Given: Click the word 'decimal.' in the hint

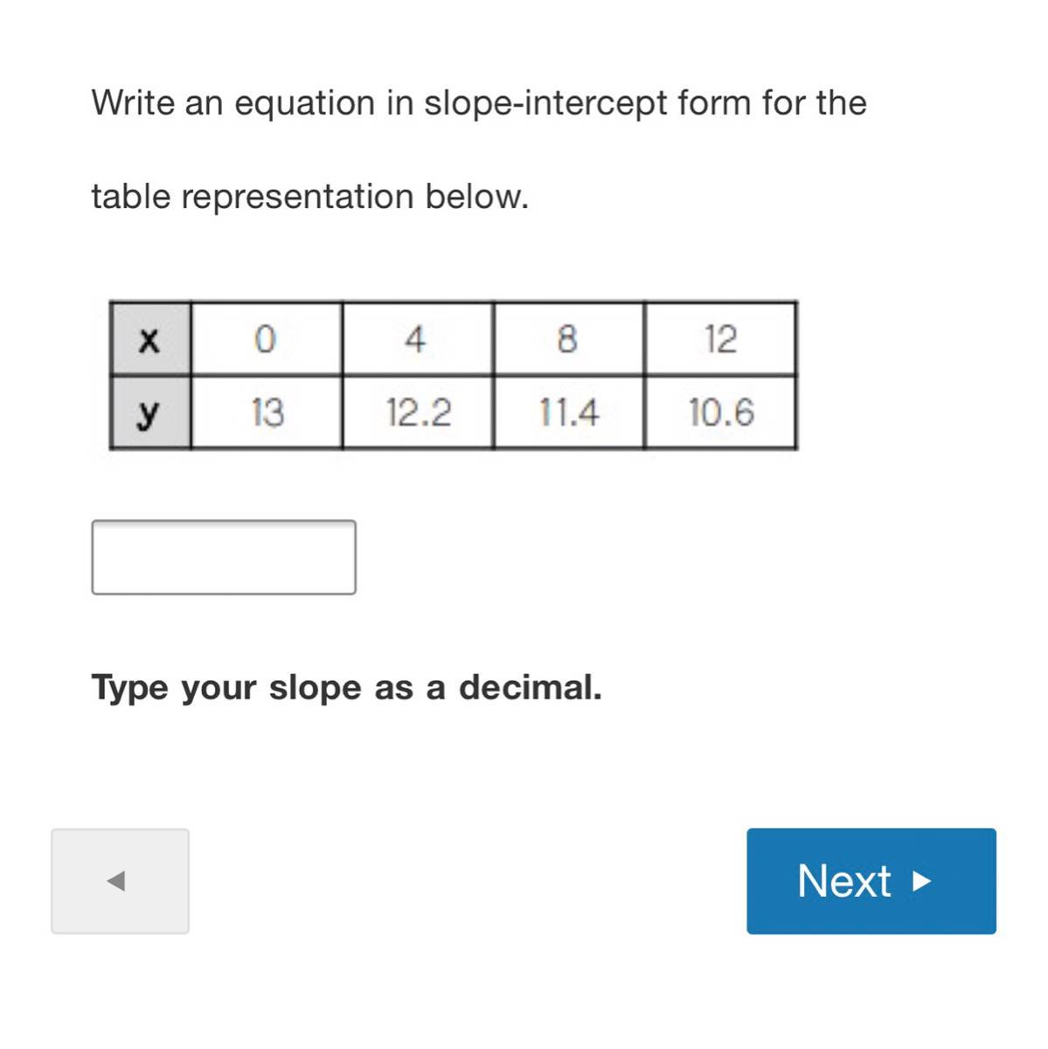Looking at the screenshot, I should coord(531,688).
